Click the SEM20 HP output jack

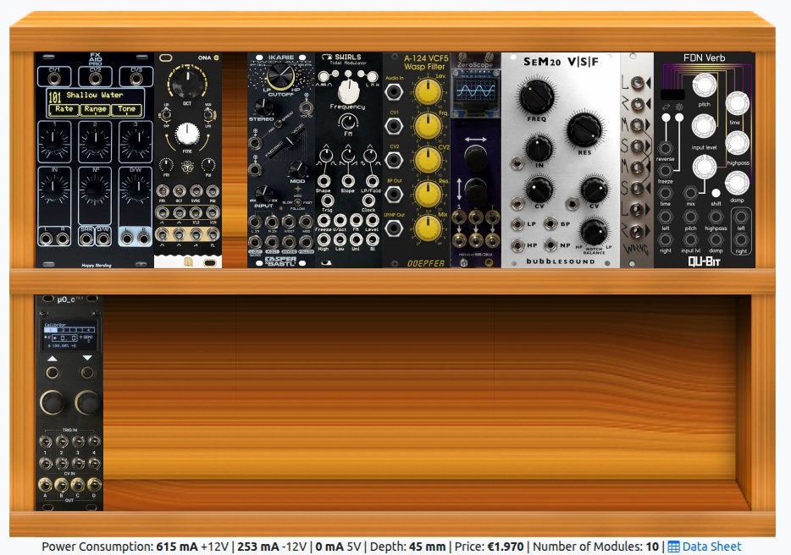[x=517, y=245]
